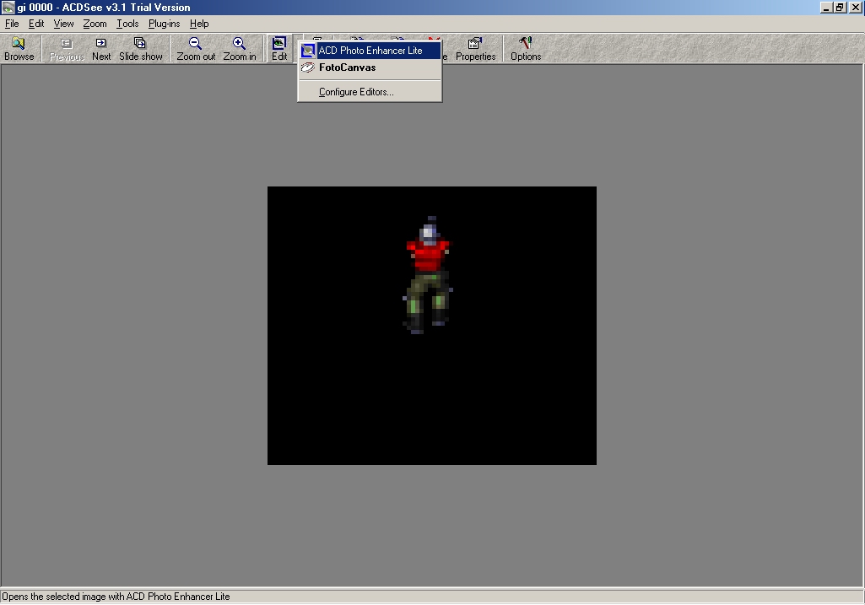Select FotoCanvas from the editor list
865x605 pixels.
(370, 68)
